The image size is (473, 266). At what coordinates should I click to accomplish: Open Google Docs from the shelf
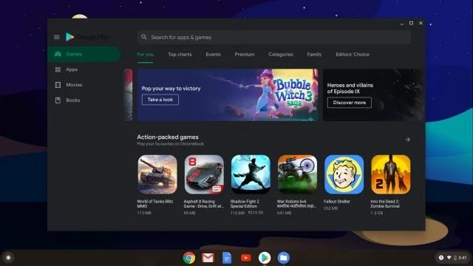[x=227, y=258]
